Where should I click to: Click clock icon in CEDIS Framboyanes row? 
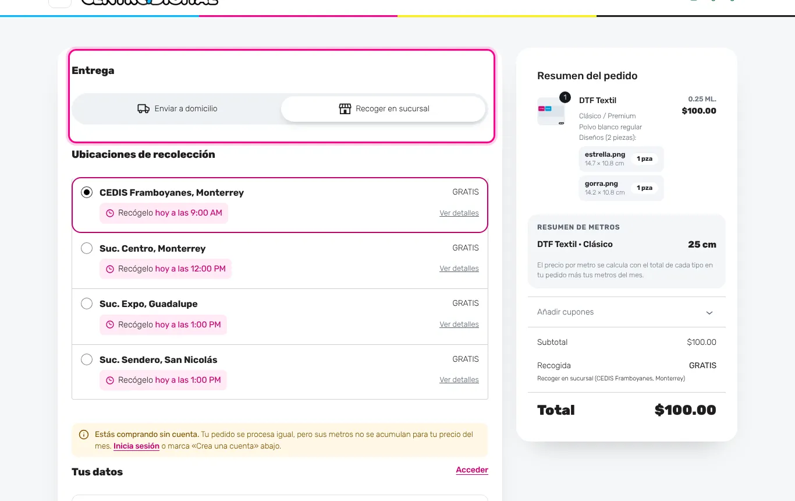click(110, 213)
